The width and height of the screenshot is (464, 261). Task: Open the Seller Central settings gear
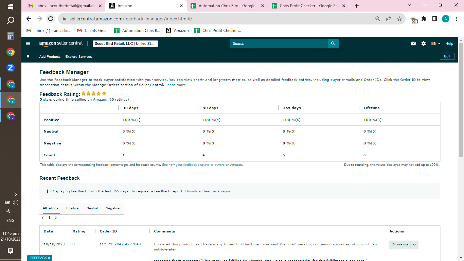coord(424,43)
